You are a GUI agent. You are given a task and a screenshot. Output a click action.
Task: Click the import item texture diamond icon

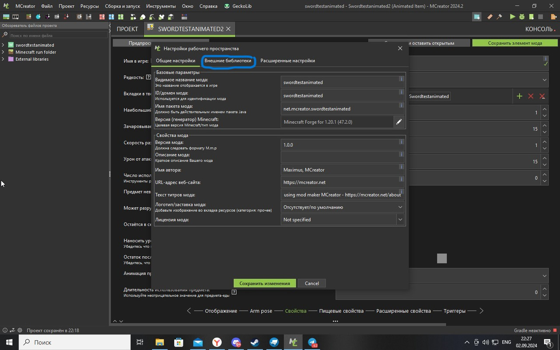pos(38,17)
